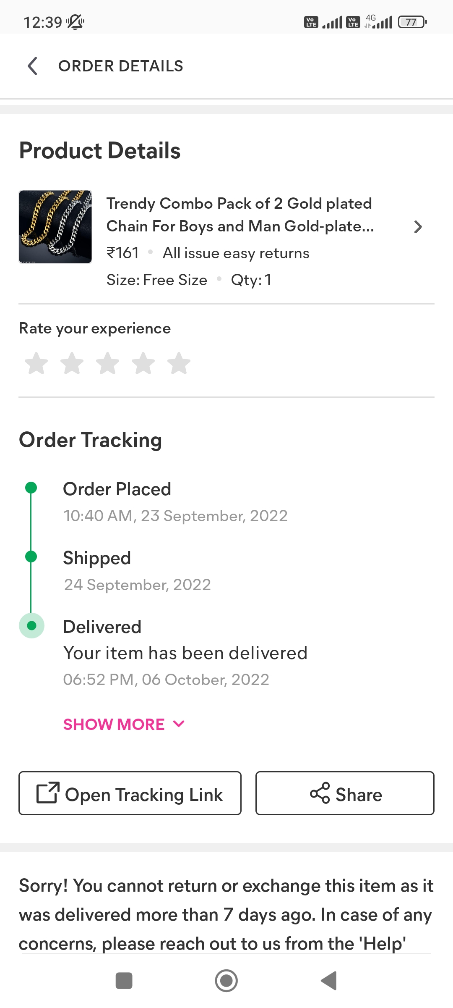Screen dimensions: 453x1008
Task: Tap the Android home navigation button
Action: [x=226, y=981]
